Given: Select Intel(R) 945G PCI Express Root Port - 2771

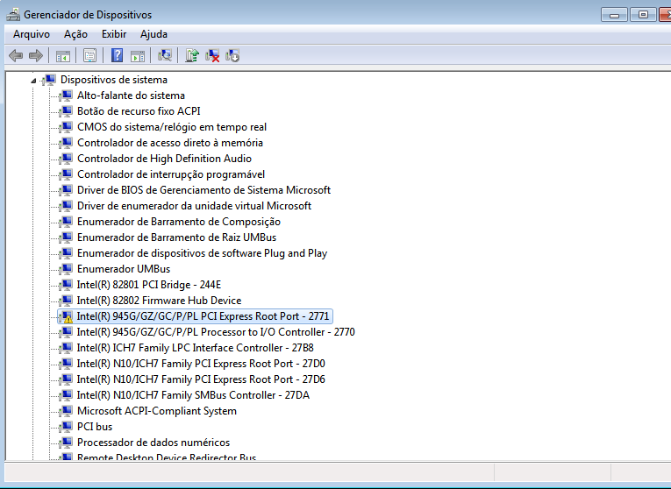Looking at the screenshot, I should pyautogui.click(x=203, y=316).
